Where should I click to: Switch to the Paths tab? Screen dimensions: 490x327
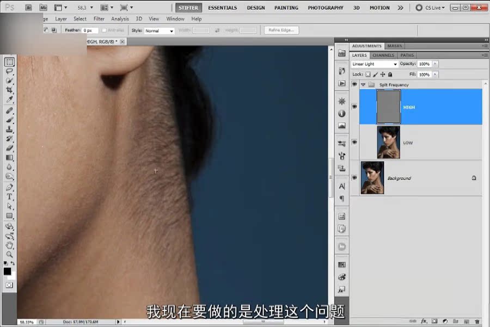point(407,55)
